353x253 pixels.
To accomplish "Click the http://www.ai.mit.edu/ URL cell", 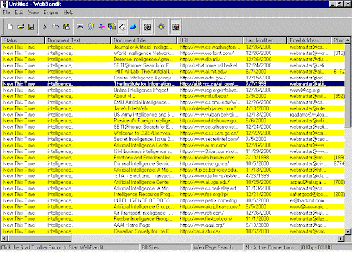I will tap(203, 72).
